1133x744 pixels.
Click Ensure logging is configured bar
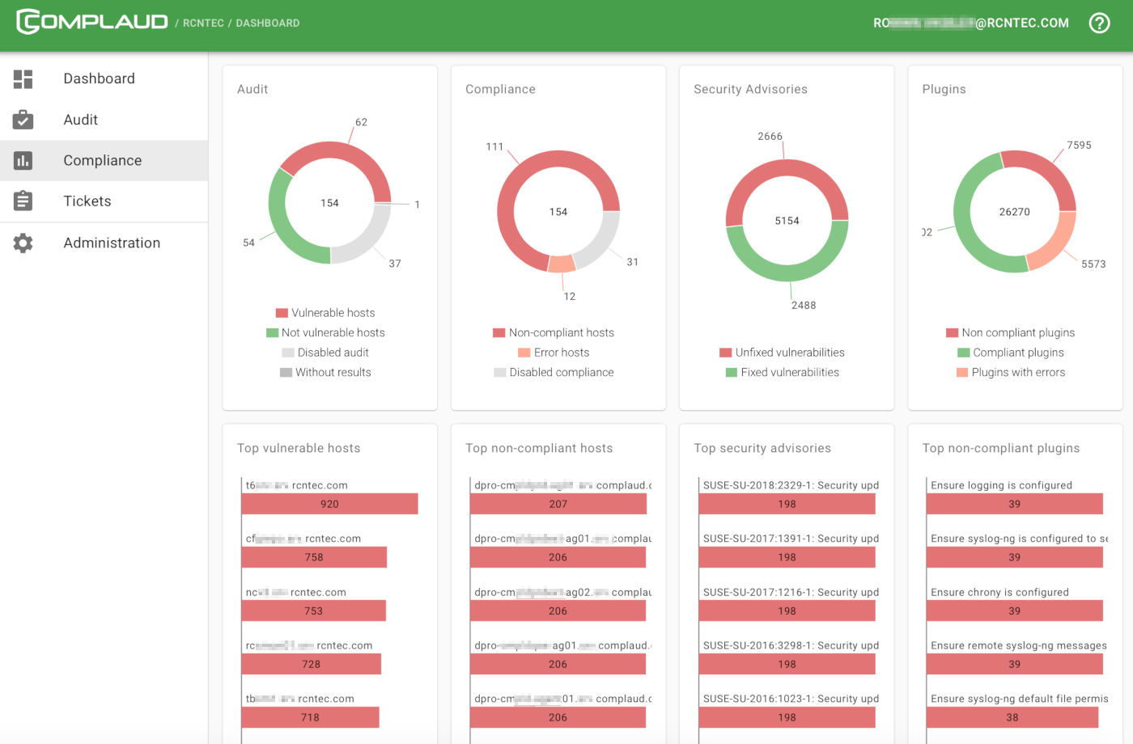[x=1014, y=504]
